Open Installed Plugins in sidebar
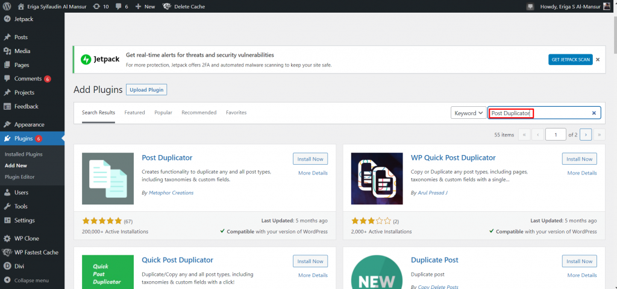The width and height of the screenshot is (617, 289). coord(23,154)
